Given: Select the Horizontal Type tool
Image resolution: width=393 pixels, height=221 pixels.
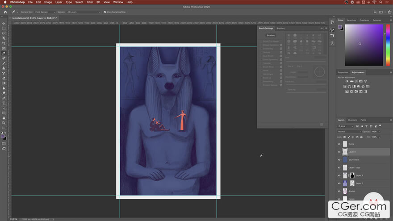Looking at the screenshot, I should [x=4, y=103].
